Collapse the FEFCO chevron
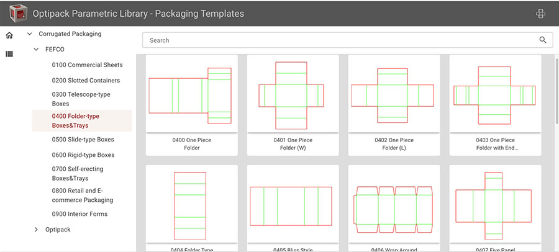The height and width of the screenshot is (252, 559). click(x=36, y=50)
